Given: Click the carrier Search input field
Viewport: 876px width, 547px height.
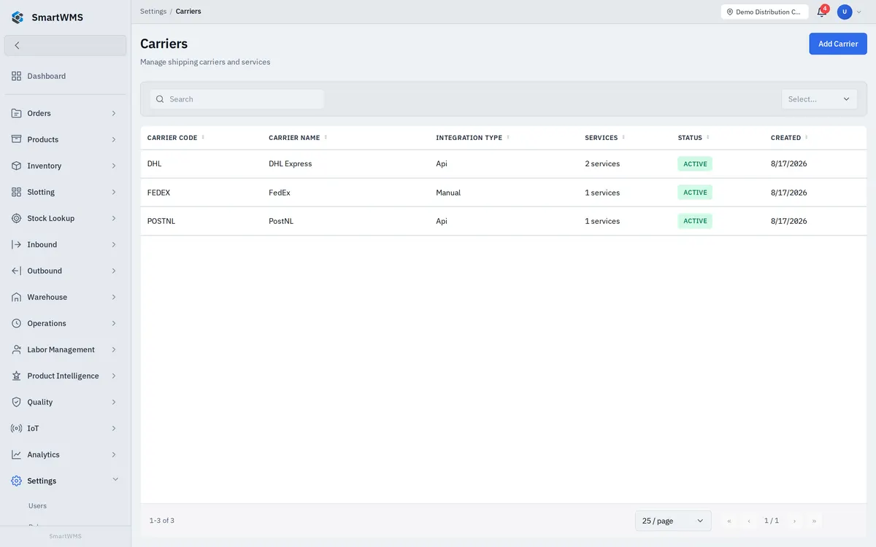Looking at the screenshot, I should pos(237,99).
